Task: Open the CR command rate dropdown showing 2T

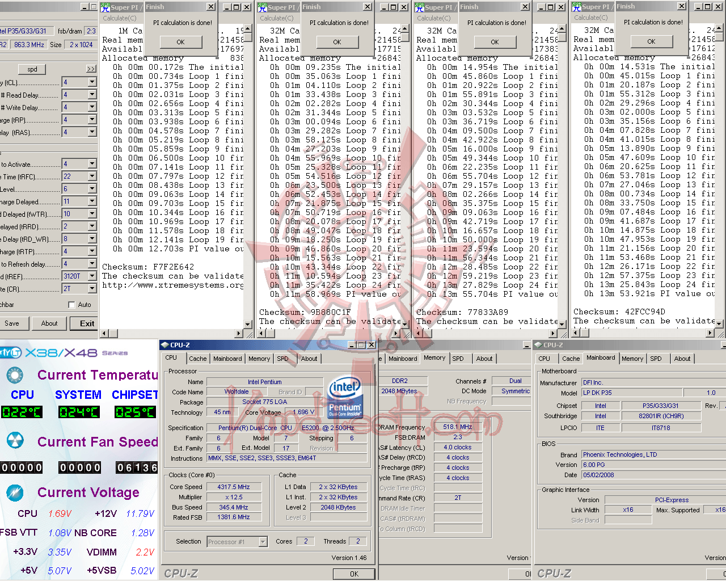Action: point(92,289)
